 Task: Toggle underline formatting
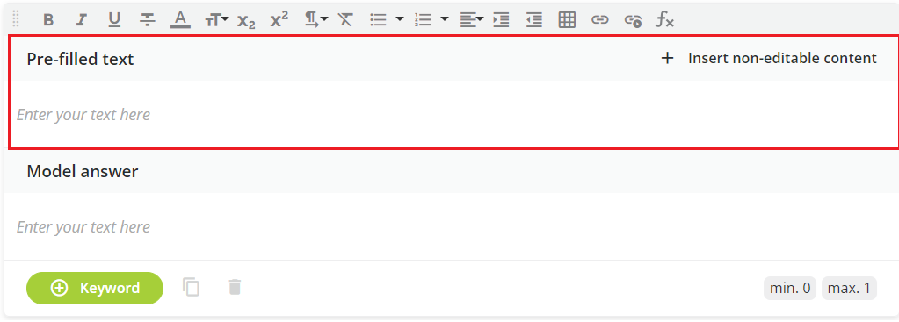114,20
